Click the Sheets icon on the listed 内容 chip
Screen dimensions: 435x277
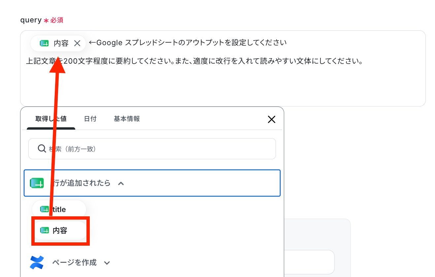coord(44,231)
